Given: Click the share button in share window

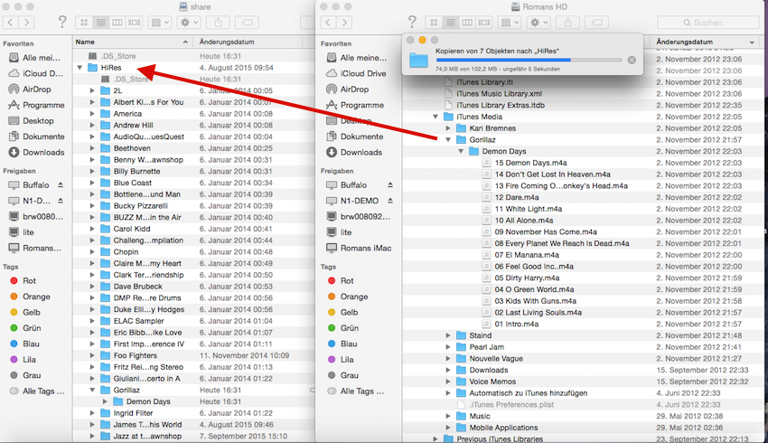Looking at the screenshot, I should coord(218,22).
